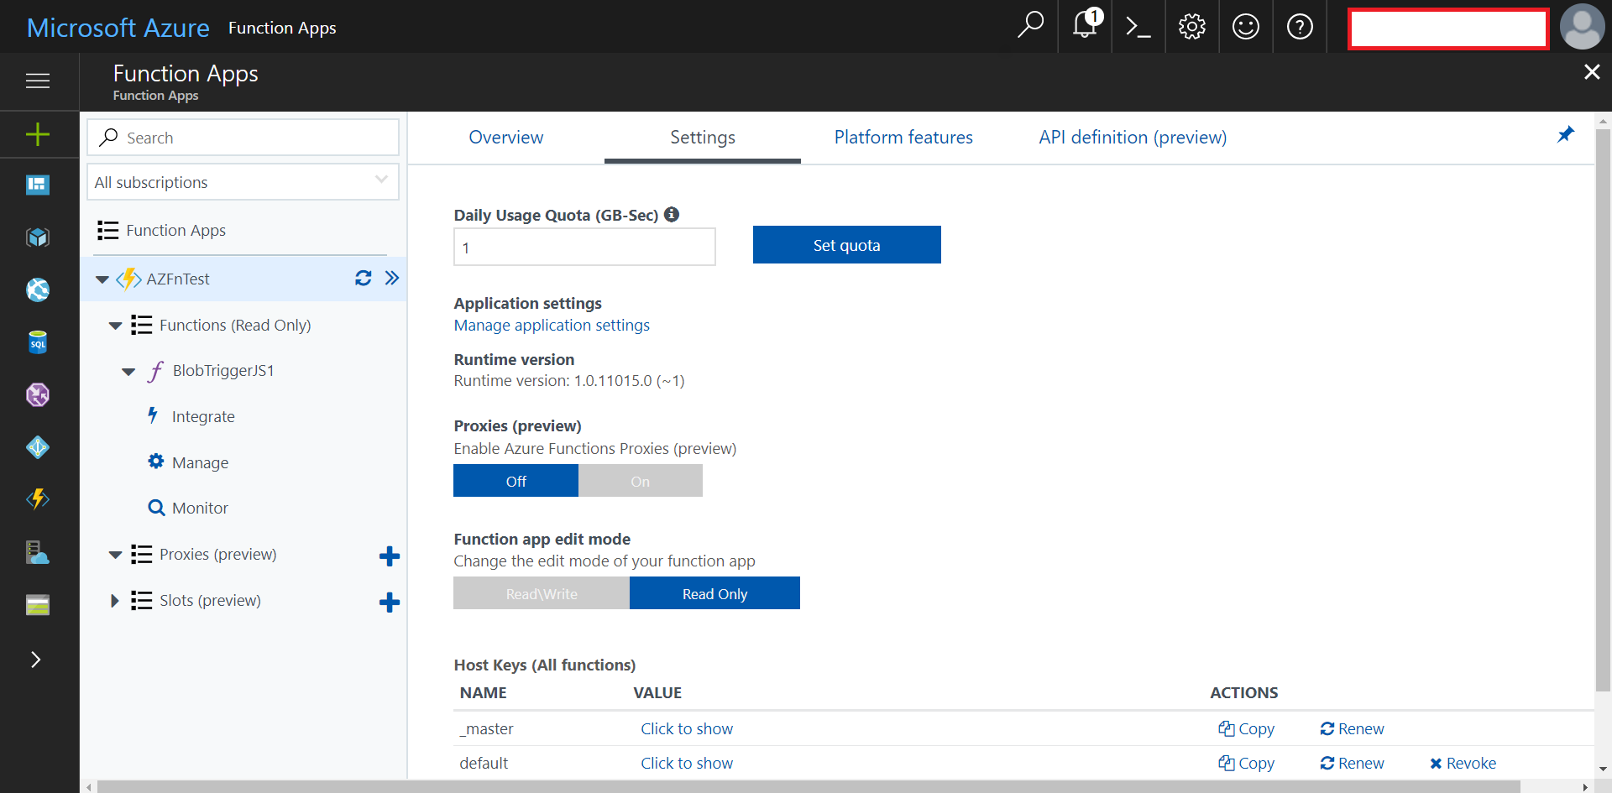Open the cube resources icon in sidebar
This screenshot has height=793, width=1612.
(x=38, y=237)
